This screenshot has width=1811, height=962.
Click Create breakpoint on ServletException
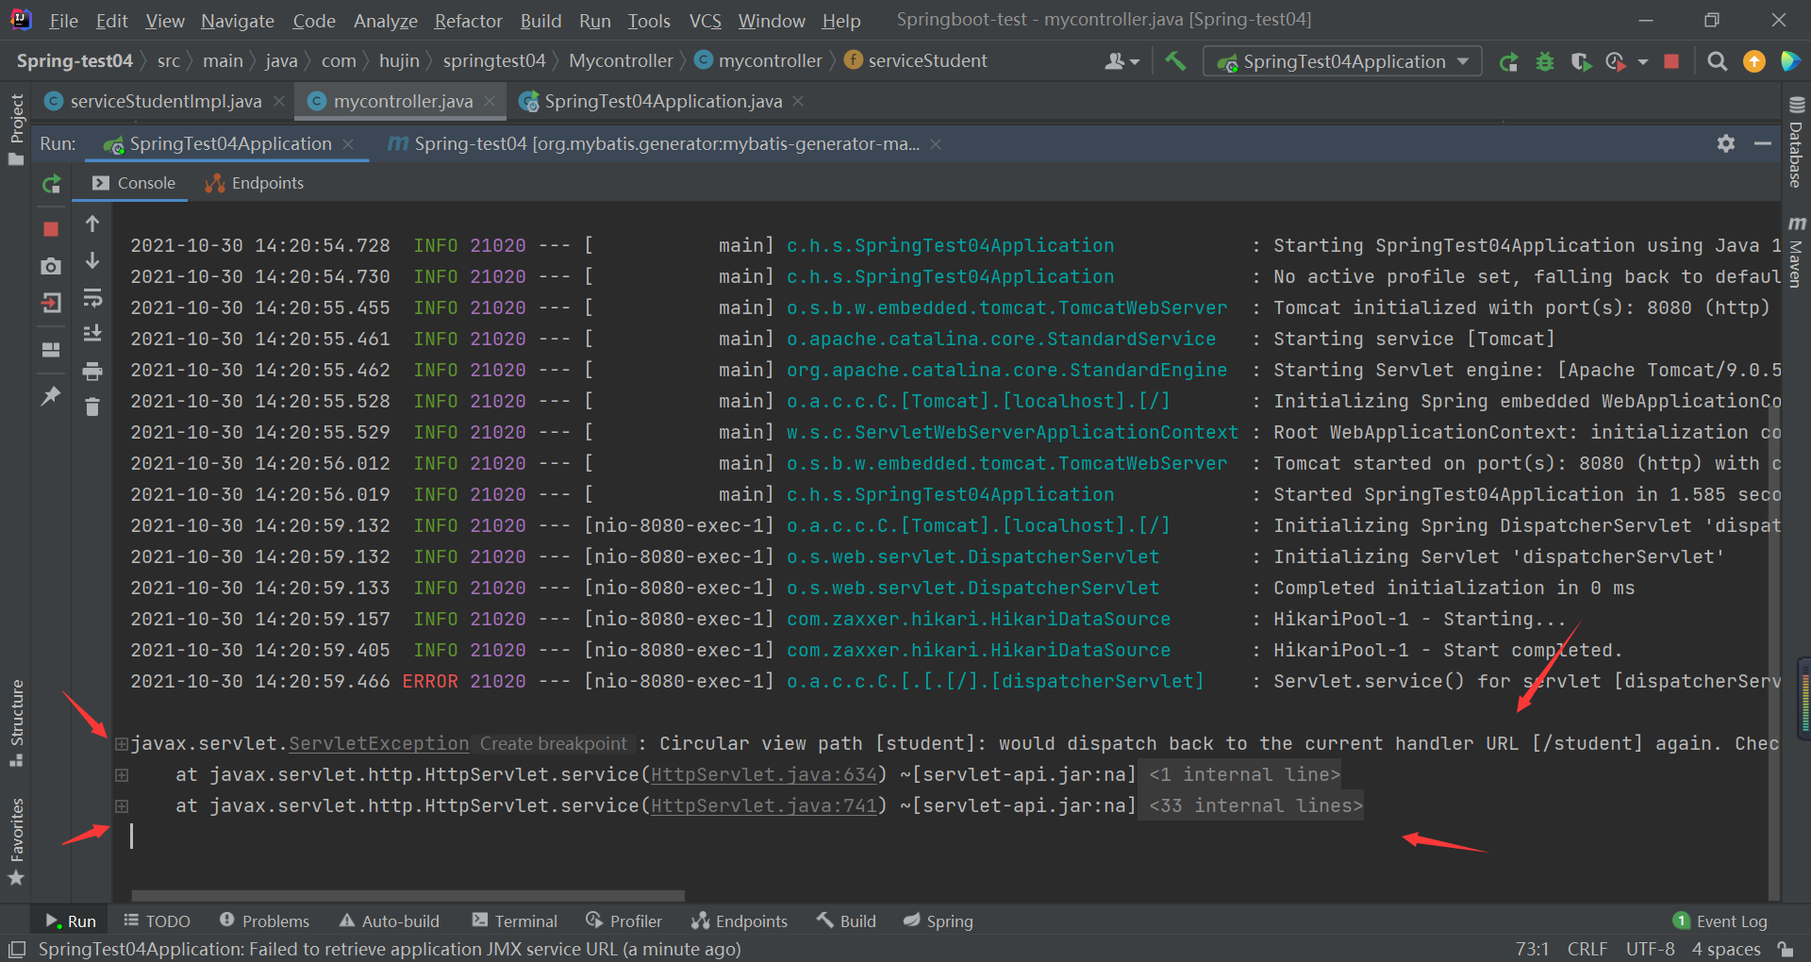[x=554, y=743]
